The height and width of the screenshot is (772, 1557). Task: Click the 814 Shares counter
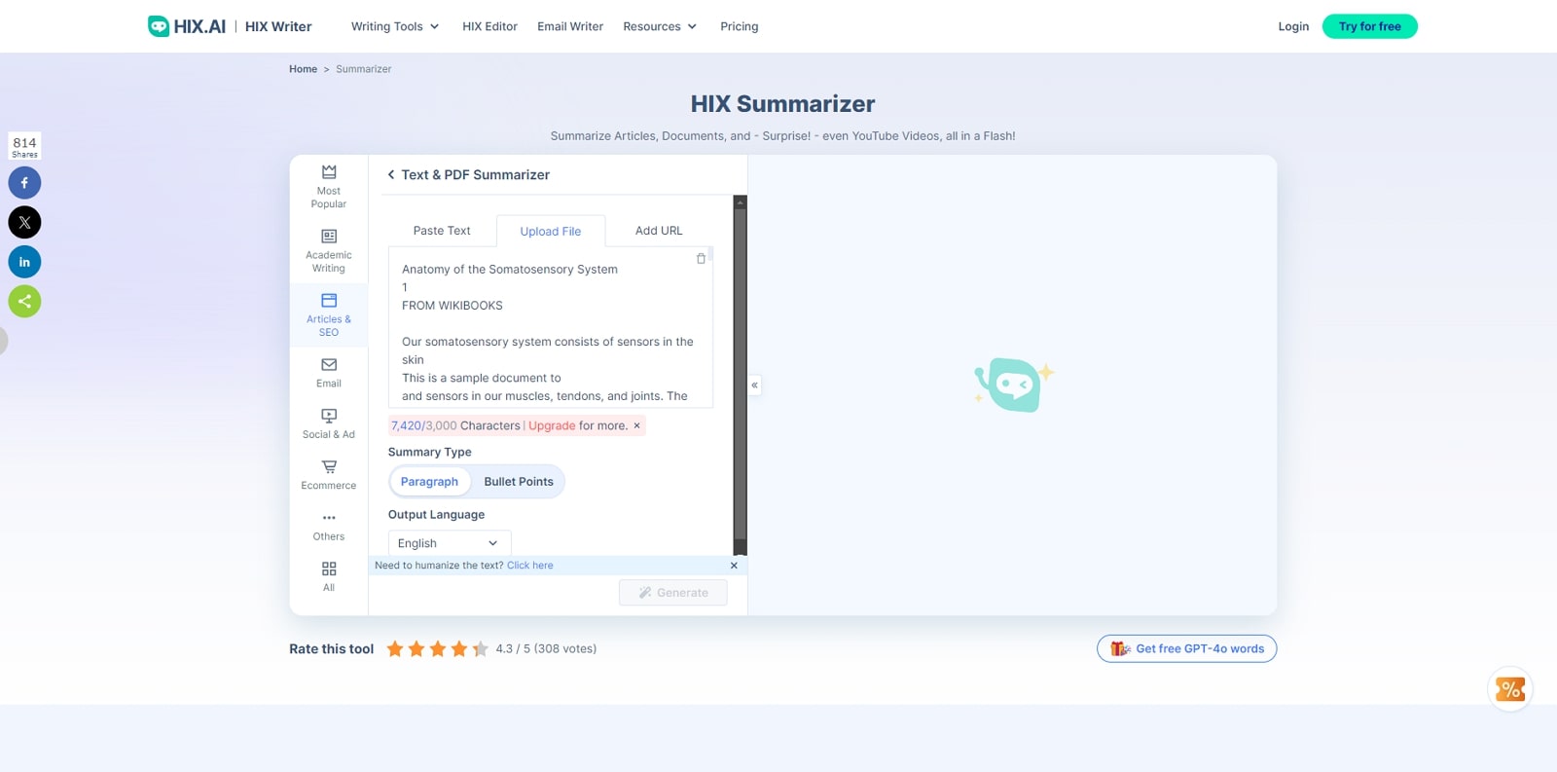coord(24,146)
